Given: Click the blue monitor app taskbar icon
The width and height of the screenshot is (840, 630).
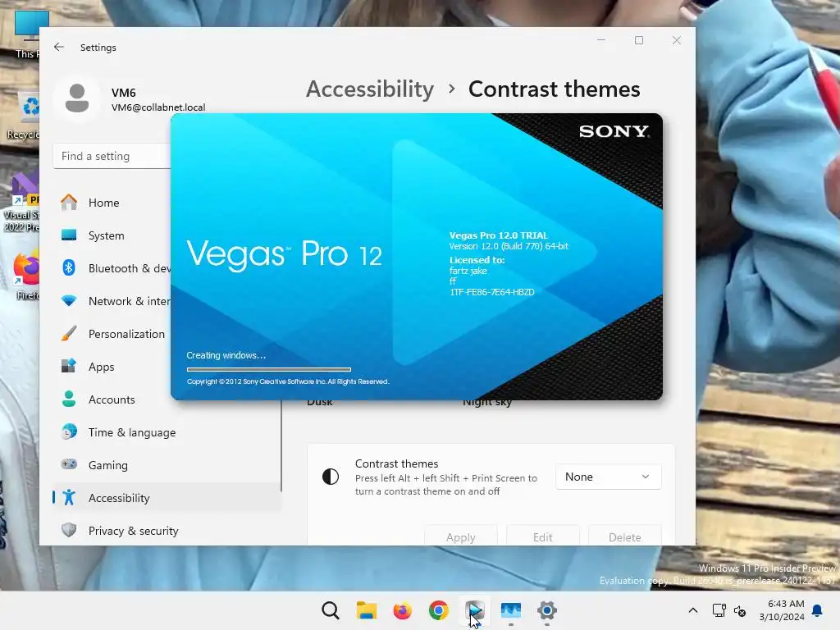Looking at the screenshot, I should point(510,610).
